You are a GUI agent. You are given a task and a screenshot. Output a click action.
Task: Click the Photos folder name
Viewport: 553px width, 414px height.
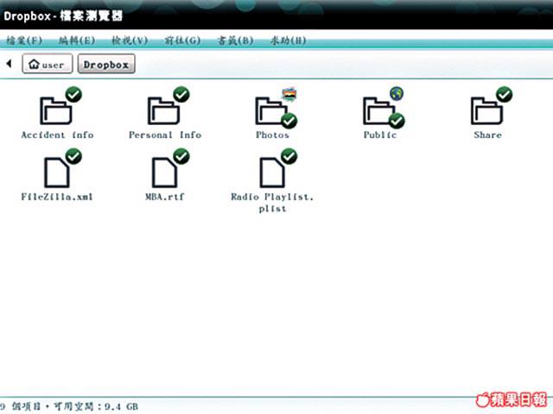coord(272,135)
